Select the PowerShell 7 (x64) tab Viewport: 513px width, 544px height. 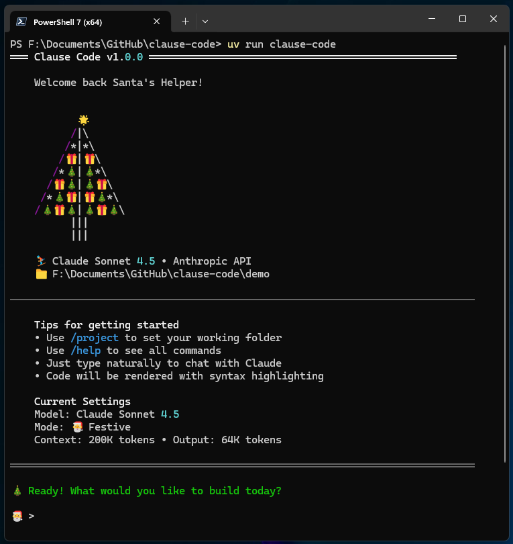click(90, 22)
